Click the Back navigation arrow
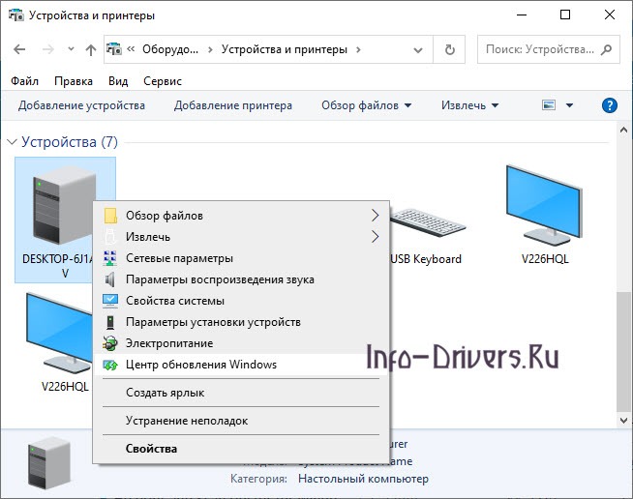The width and height of the screenshot is (633, 499). 21,49
